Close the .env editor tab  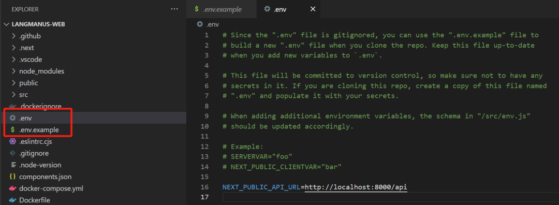click(313, 9)
